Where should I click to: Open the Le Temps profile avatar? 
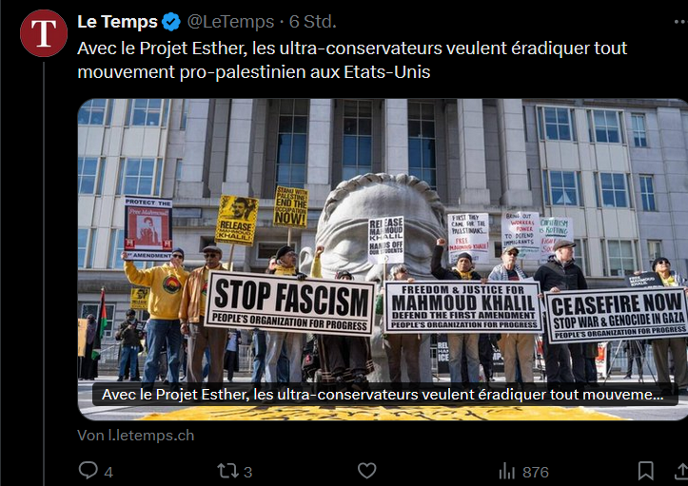point(44,33)
